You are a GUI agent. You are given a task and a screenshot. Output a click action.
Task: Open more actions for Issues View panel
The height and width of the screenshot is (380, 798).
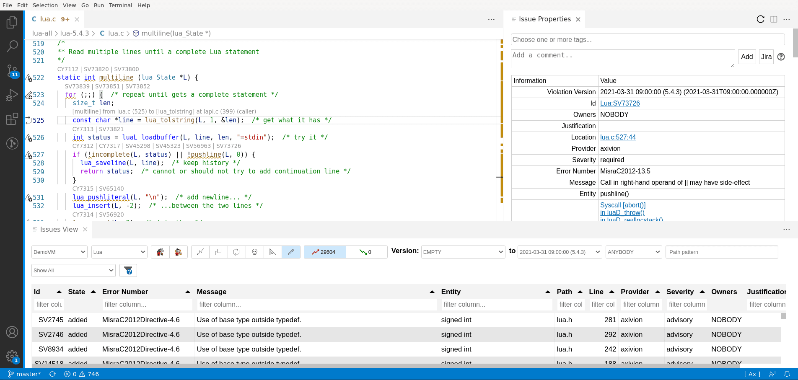tap(786, 229)
